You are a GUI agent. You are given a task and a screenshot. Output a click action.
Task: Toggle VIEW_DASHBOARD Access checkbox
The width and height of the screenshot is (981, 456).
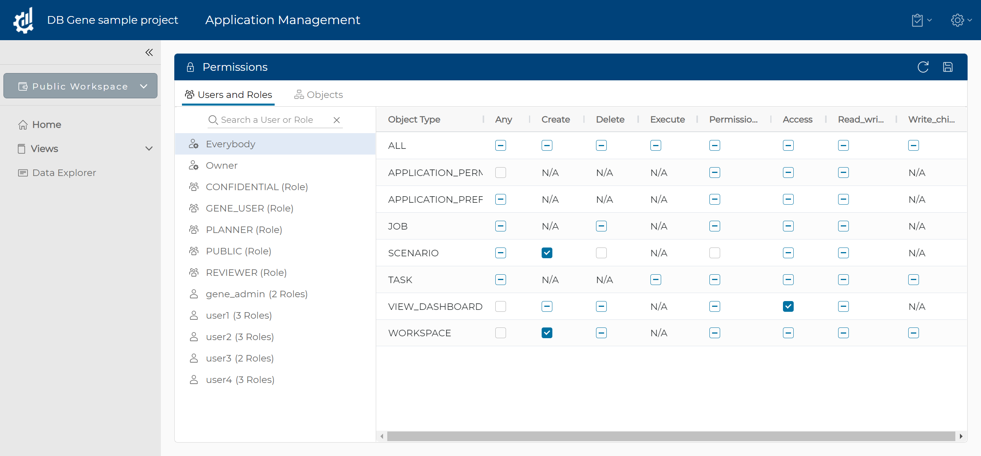(x=788, y=306)
